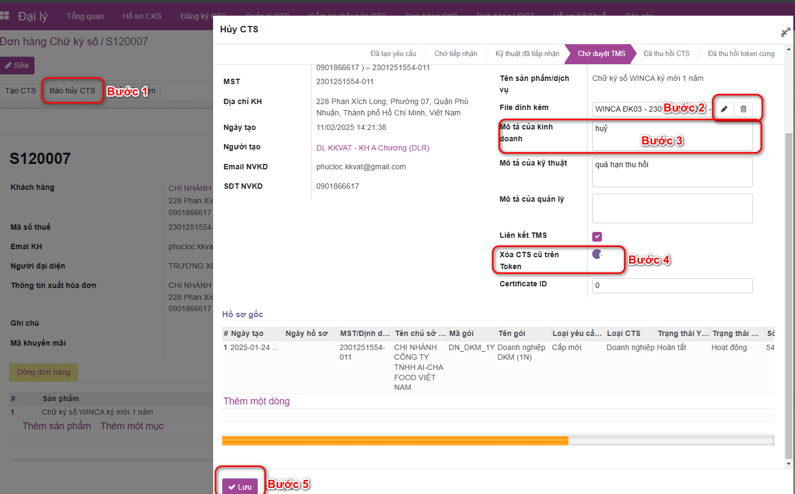Open the DL KKVAT - KH A Chương link
795x494 pixels.
tap(373, 148)
